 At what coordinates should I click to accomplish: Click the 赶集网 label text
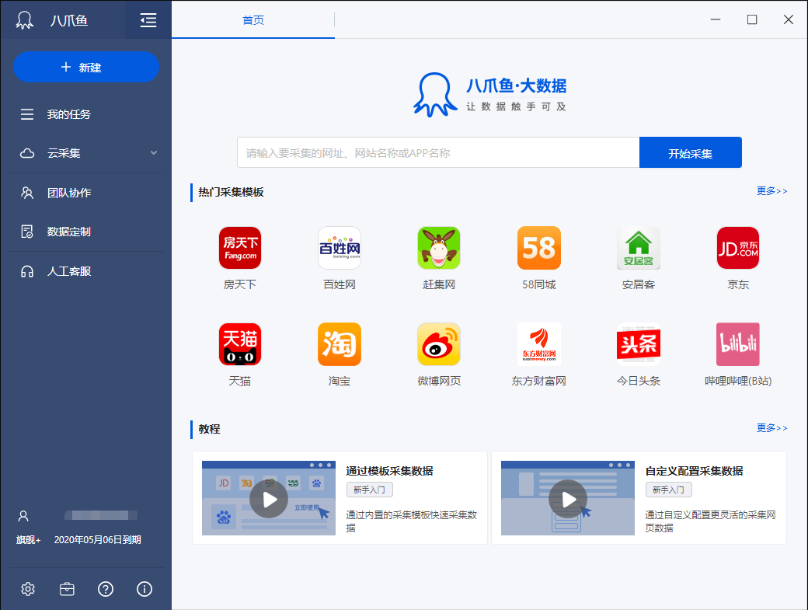click(x=438, y=284)
